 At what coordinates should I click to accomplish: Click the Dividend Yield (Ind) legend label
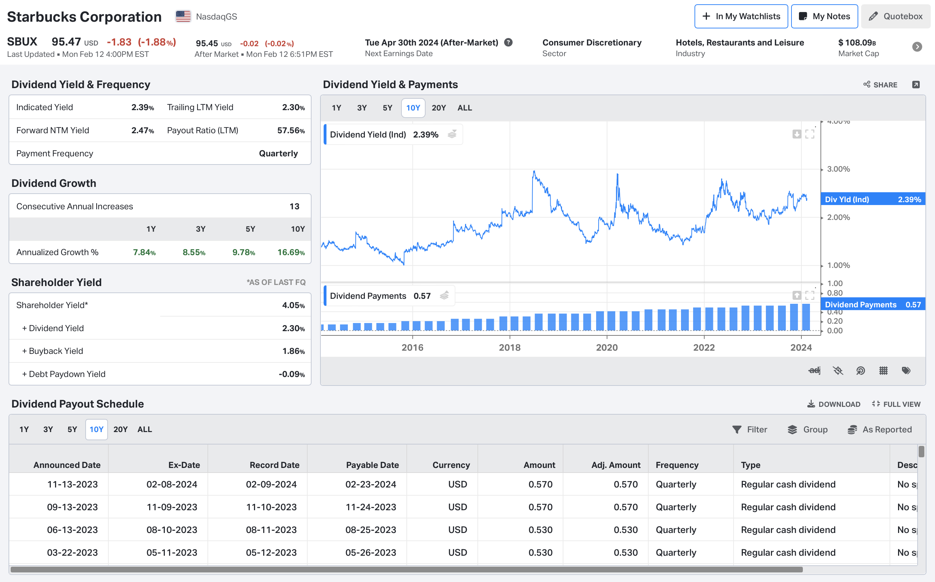(x=368, y=134)
